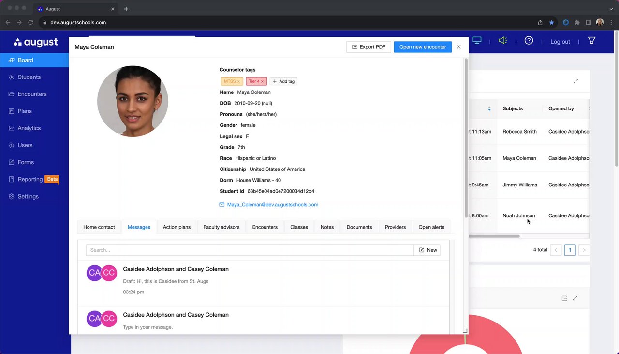Click the monitor icon in the top bar
The height and width of the screenshot is (354, 619).
click(x=477, y=41)
